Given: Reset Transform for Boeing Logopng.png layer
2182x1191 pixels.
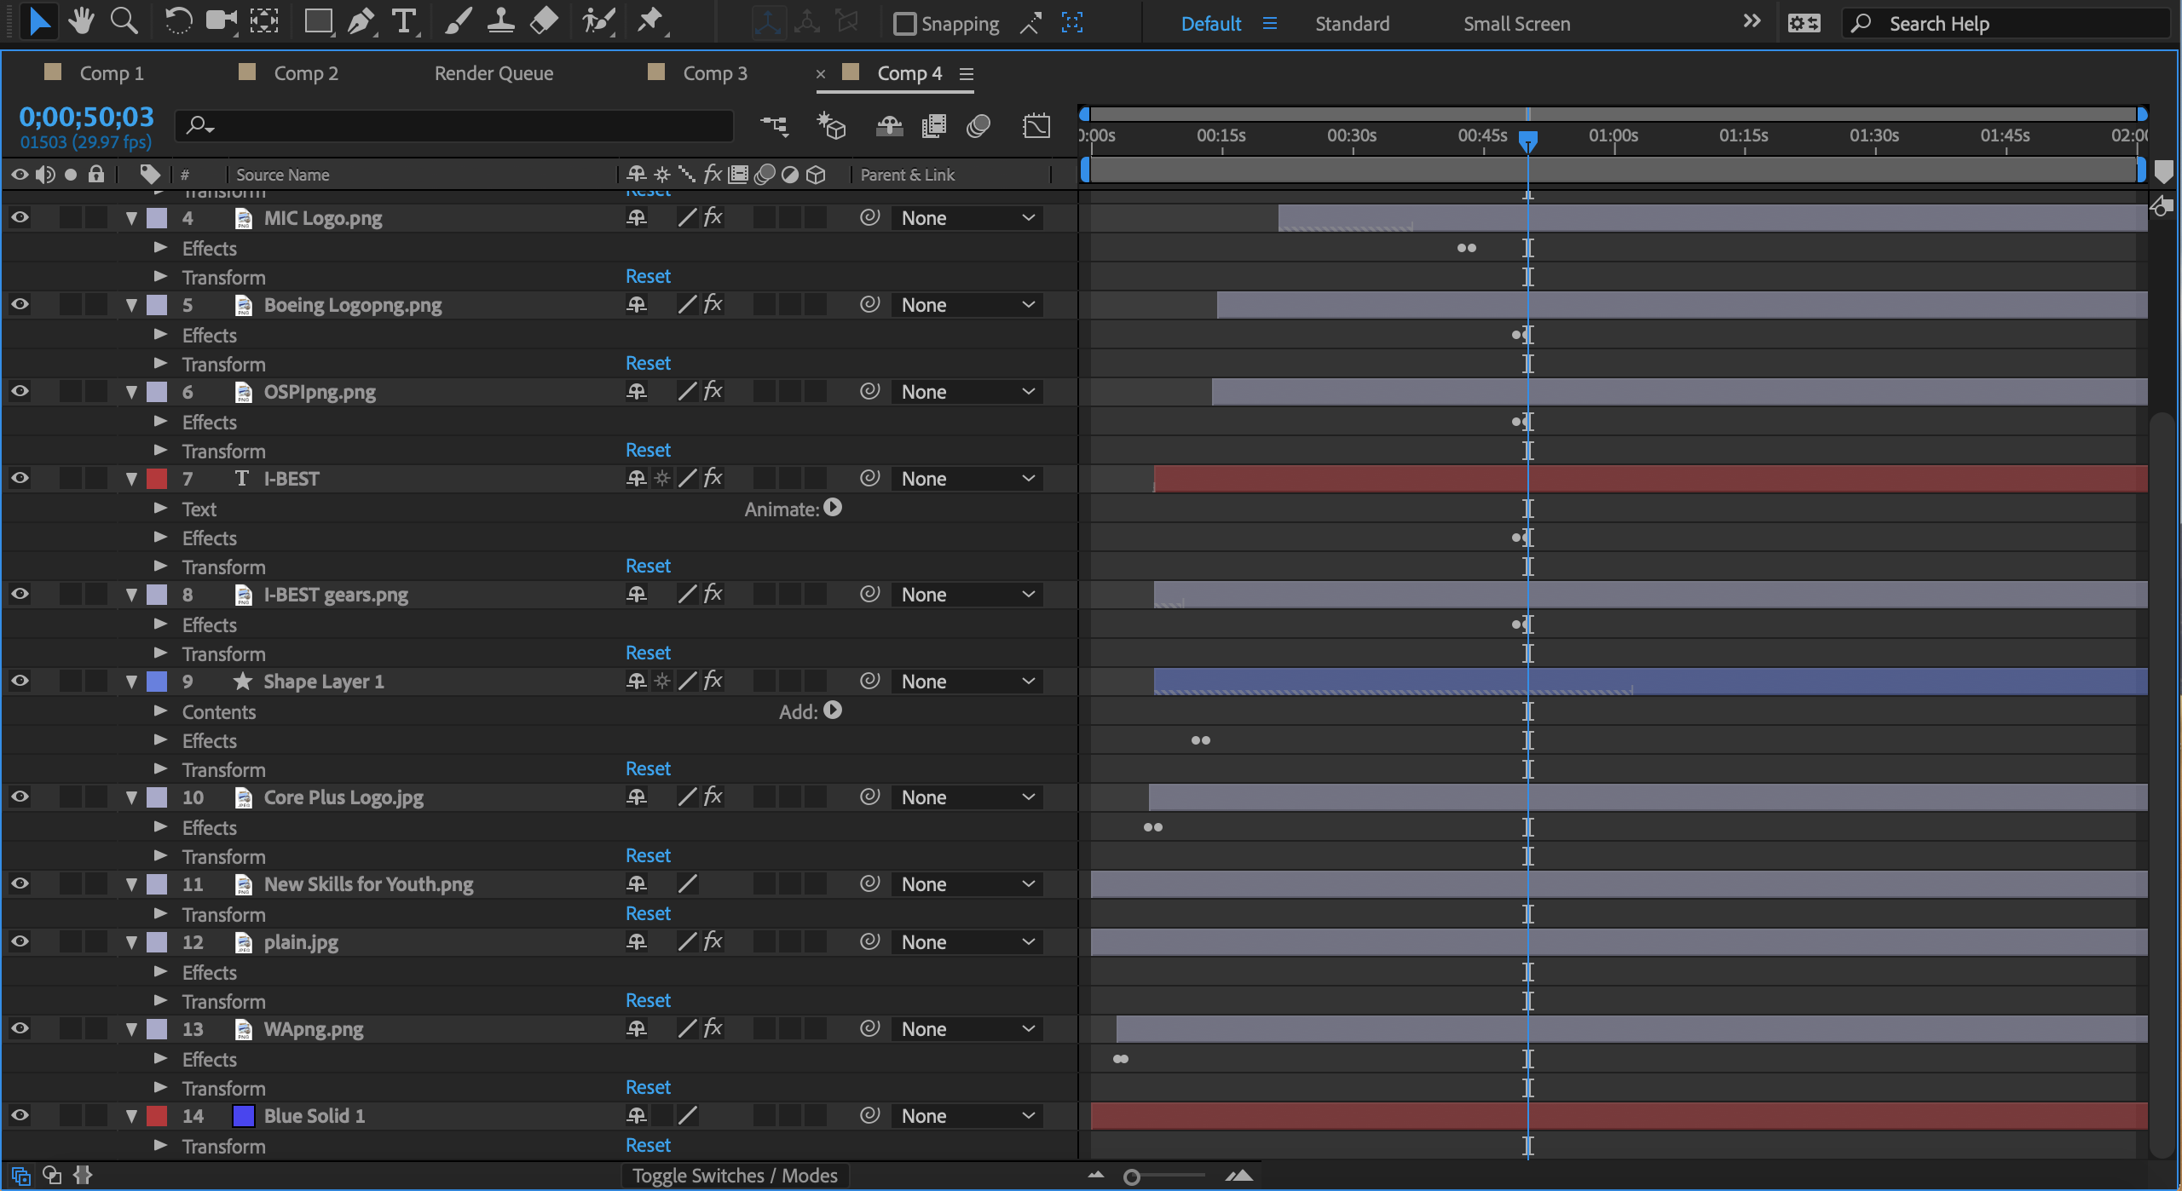Looking at the screenshot, I should (x=648, y=364).
